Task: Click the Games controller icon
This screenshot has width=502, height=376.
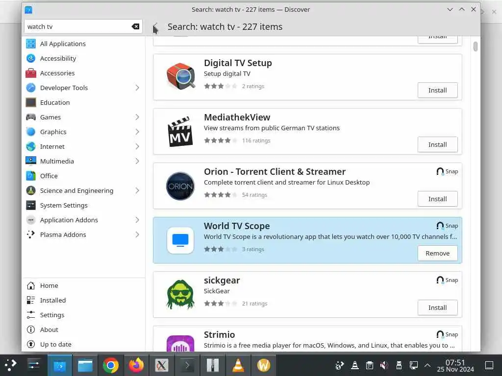Action: [31, 117]
